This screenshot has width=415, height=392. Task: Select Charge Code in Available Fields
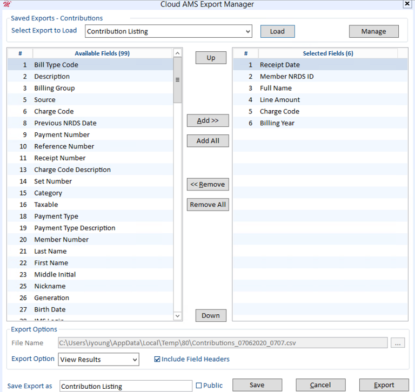pos(90,111)
